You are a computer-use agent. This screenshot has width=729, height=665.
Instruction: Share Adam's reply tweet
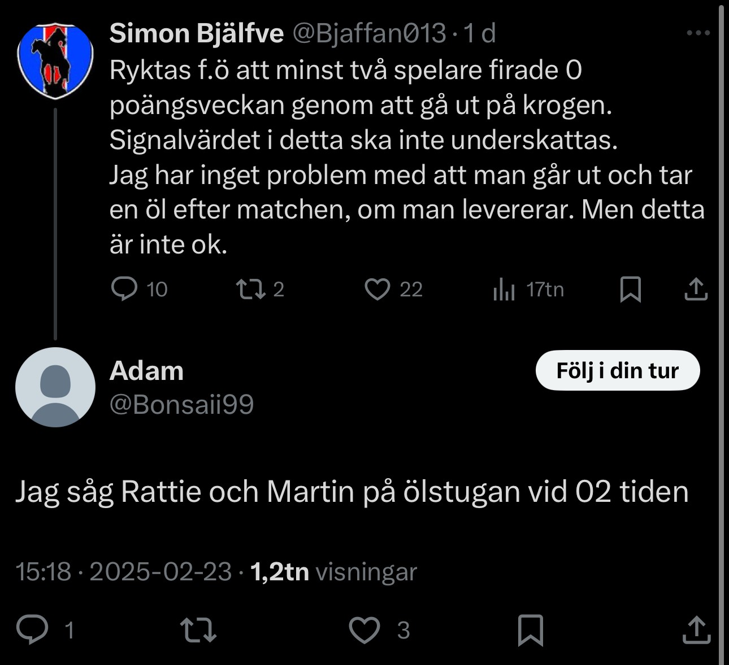point(696,629)
